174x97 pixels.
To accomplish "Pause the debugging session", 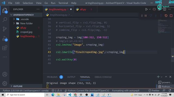I will point(146,16).
